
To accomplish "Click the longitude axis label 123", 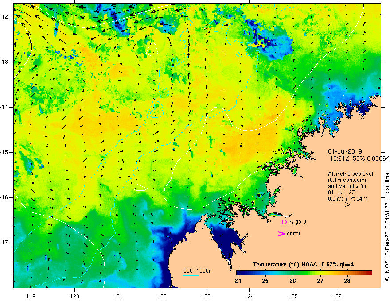I will tap(206, 296).
